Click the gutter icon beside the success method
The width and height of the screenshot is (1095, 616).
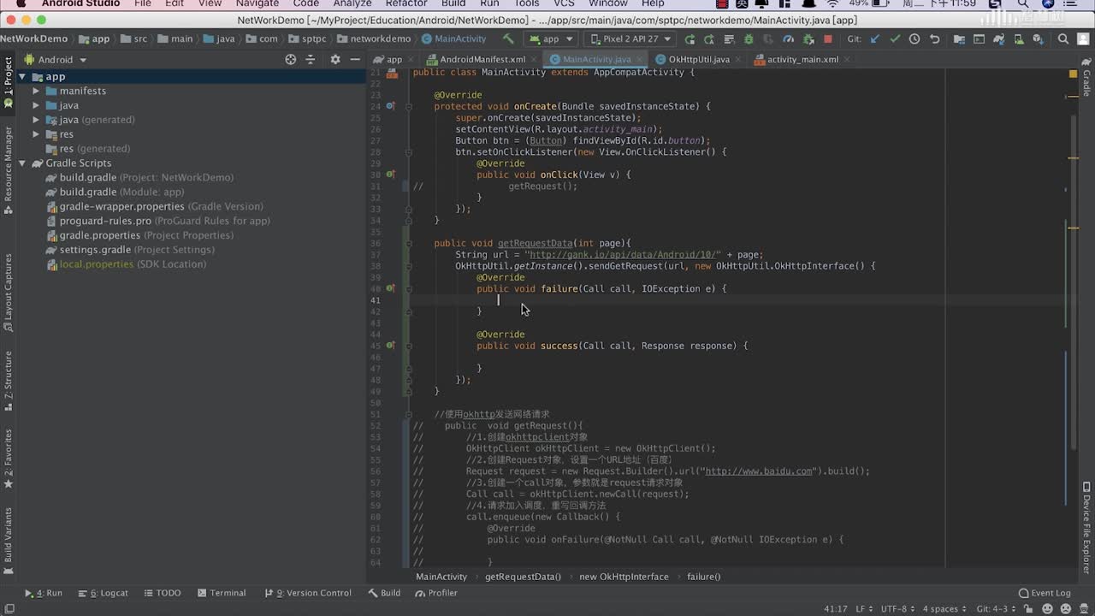click(390, 346)
